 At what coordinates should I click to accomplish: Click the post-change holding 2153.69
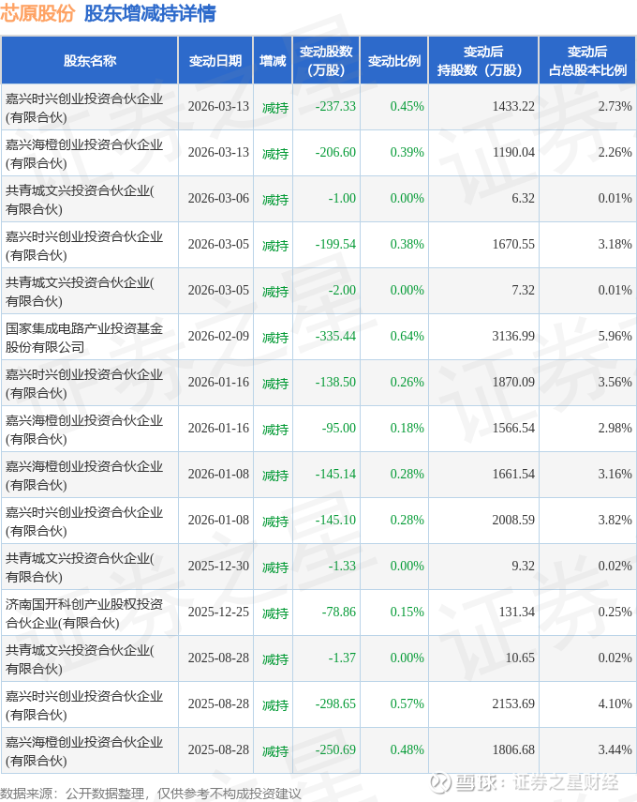pyautogui.click(x=513, y=704)
